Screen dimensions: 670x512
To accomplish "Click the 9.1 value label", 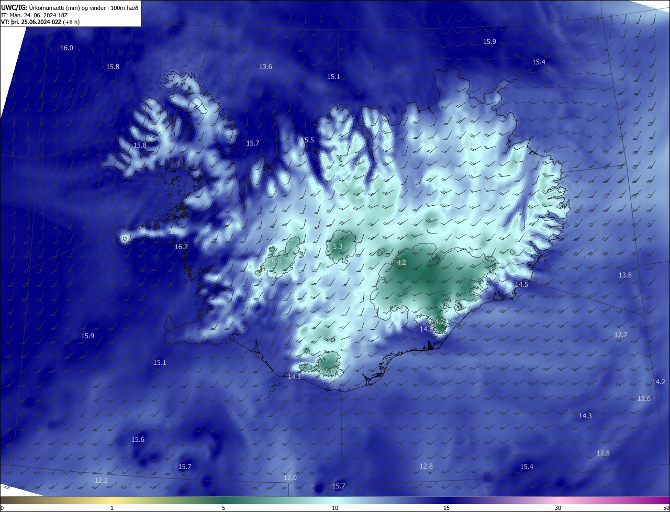I will click(468, 145).
